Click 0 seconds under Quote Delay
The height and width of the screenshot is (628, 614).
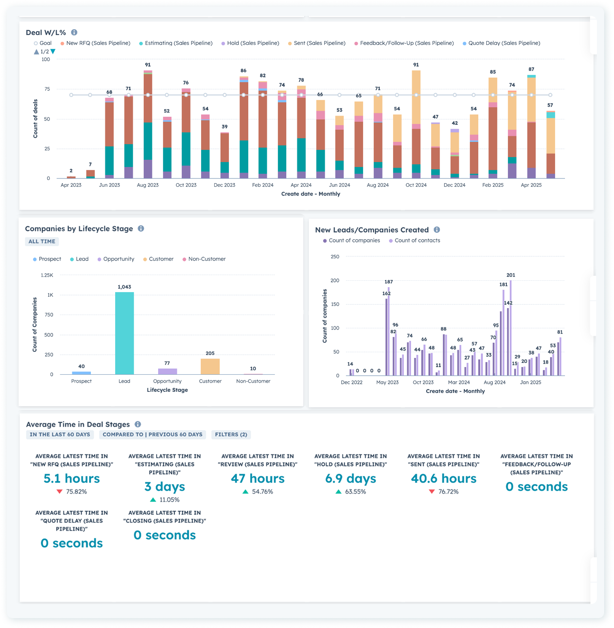click(x=71, y=543)
